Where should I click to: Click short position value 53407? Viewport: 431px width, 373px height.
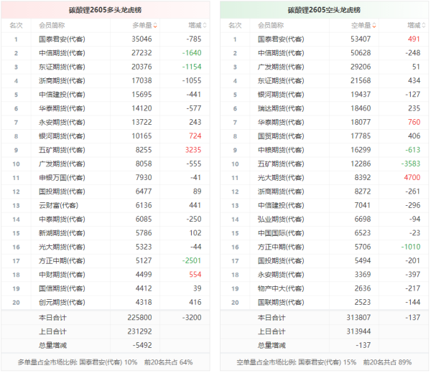point(361,39)
